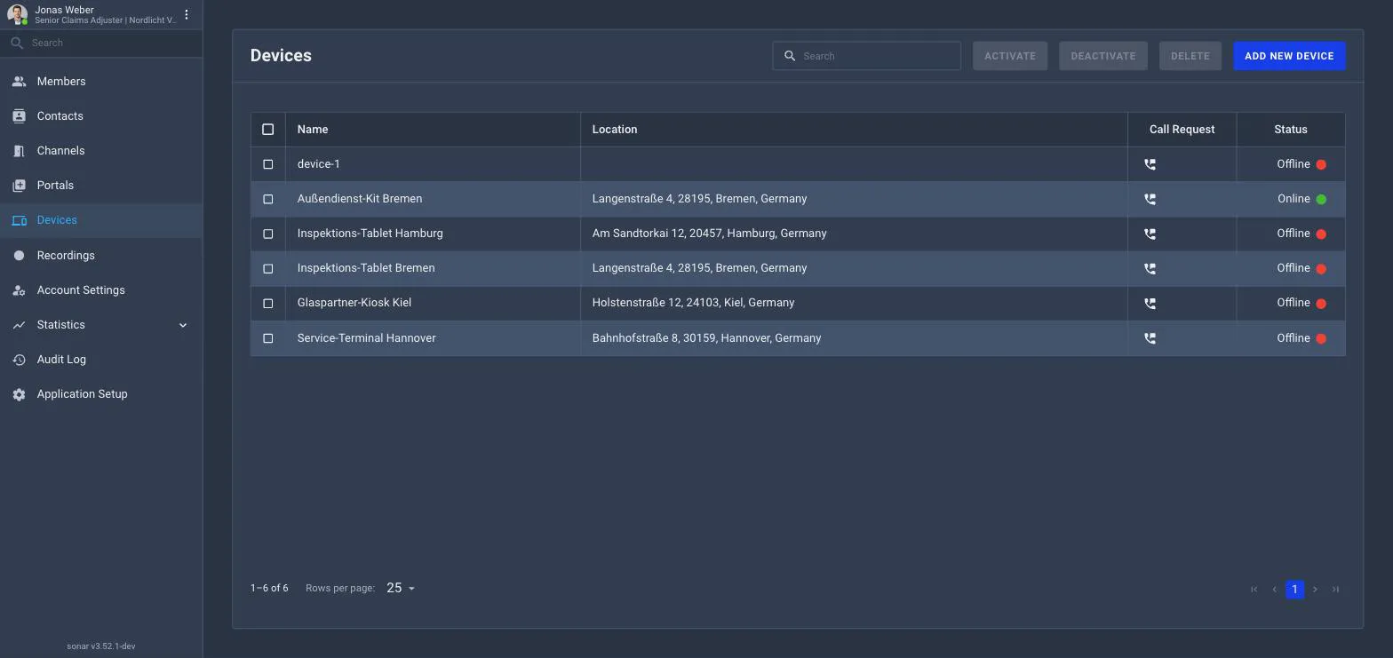Click the Call Request column header
This screenshot has width=1393, height=658.
click(1182, 130)
